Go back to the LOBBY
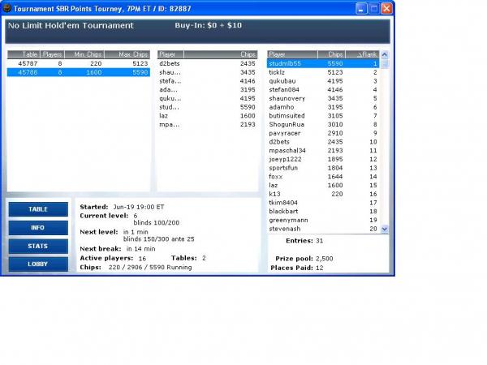This screenshot has height=365, width=487. [x=38, y=264]
